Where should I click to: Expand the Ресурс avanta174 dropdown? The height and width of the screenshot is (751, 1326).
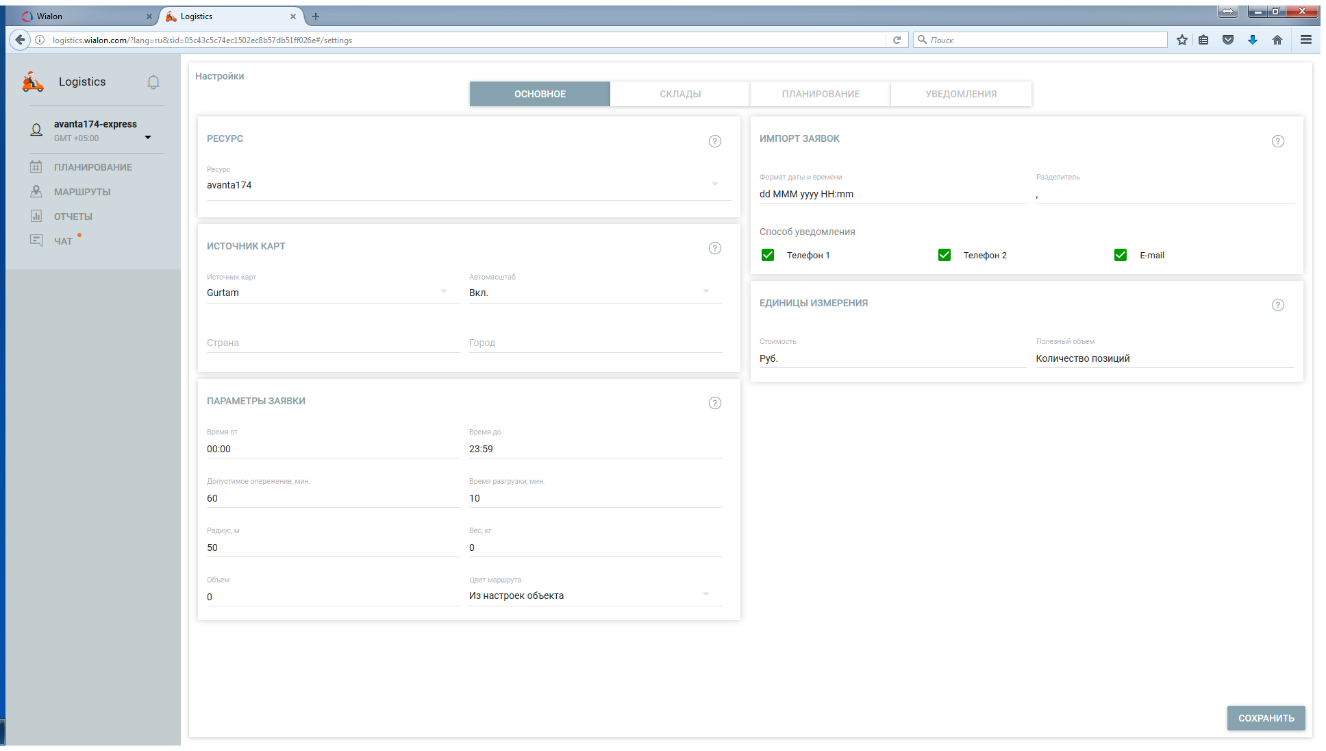(x=714, y=184)
